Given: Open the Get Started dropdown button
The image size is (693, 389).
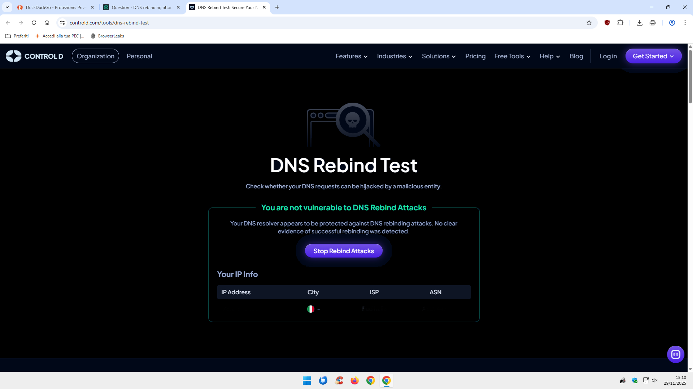Looking at the screenshot, I should 653,56.
